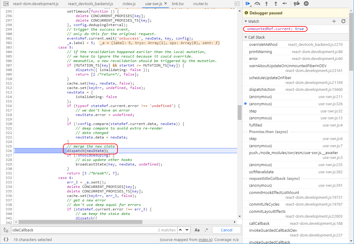Click the pretty print braces icon
354x244 pixels.
[x=6, y=240]
